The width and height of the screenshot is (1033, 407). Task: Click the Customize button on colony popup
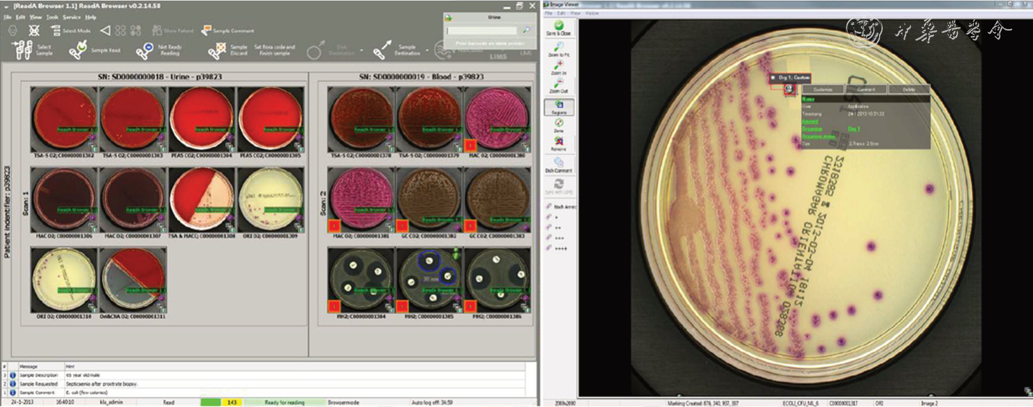point(823,90)
